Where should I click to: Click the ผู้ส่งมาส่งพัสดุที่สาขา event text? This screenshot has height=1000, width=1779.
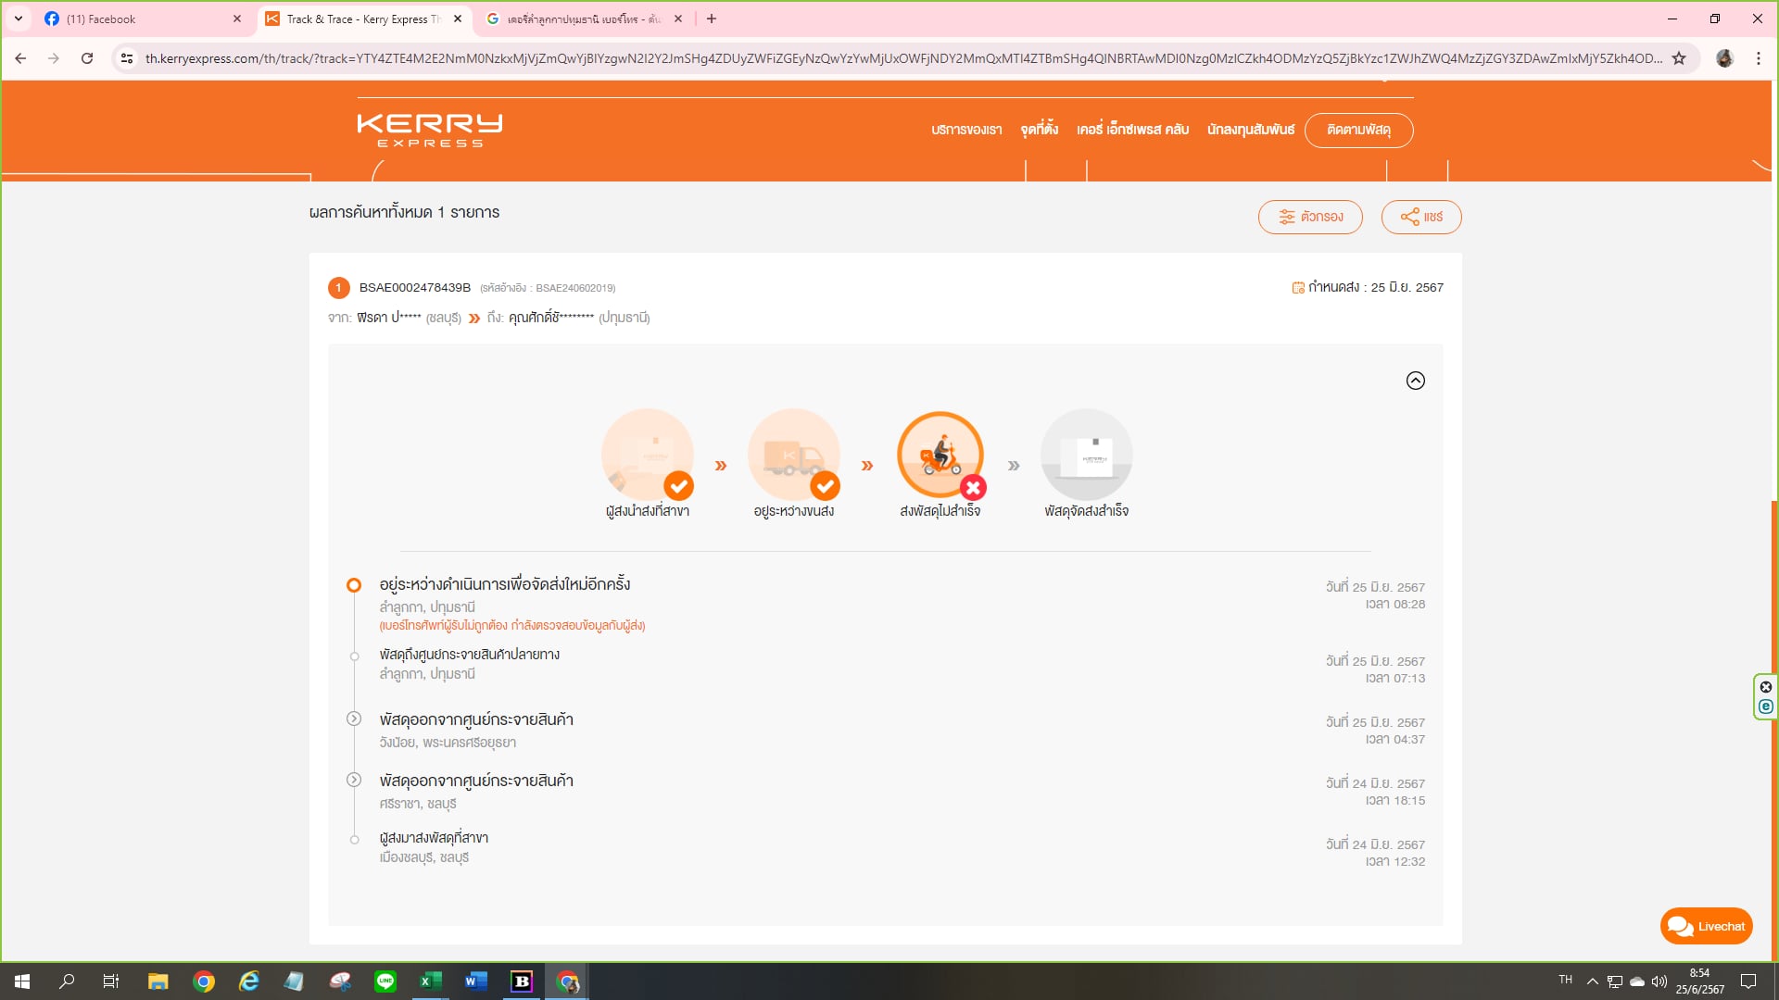point(434,838)
